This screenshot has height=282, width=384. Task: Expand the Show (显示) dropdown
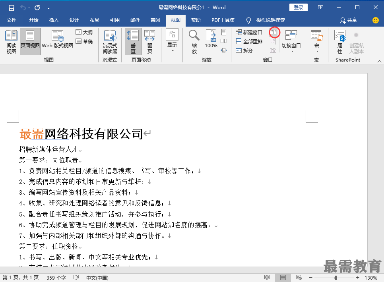(x=172, y=41)
